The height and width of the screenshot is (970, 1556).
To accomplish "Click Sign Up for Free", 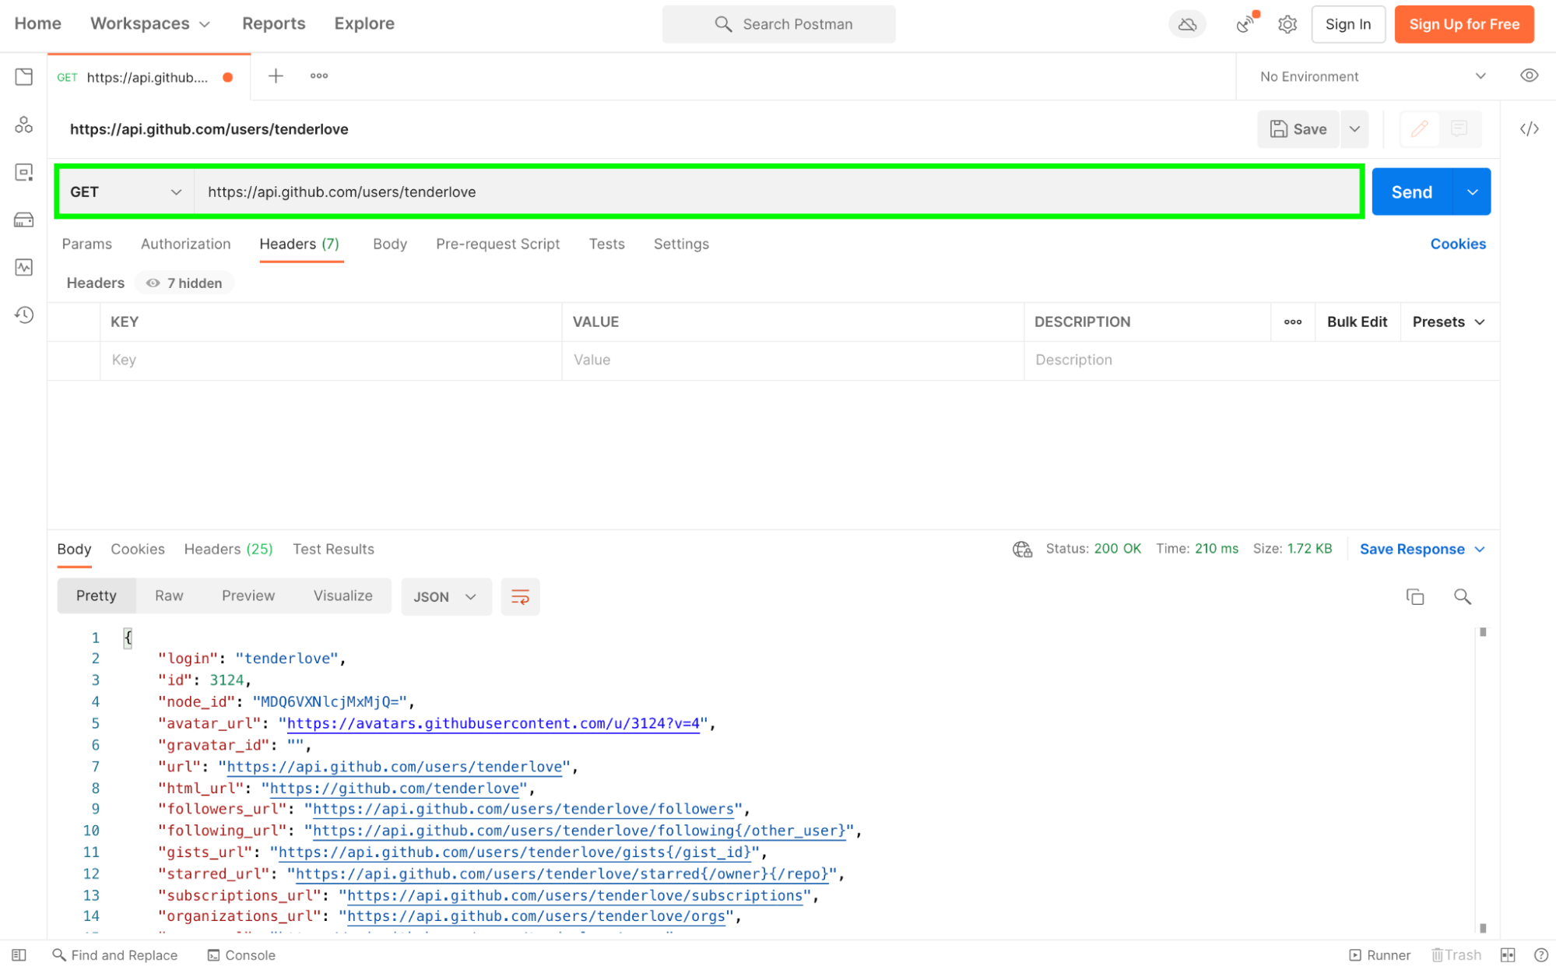I will point(1464,24).
